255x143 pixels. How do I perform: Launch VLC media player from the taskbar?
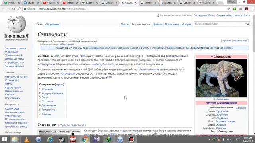pyautogui.click(x=27, y=139)
